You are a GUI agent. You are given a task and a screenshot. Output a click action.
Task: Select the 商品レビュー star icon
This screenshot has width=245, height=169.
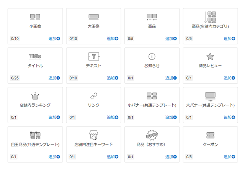pyautogui.click(x=210, y=57)
